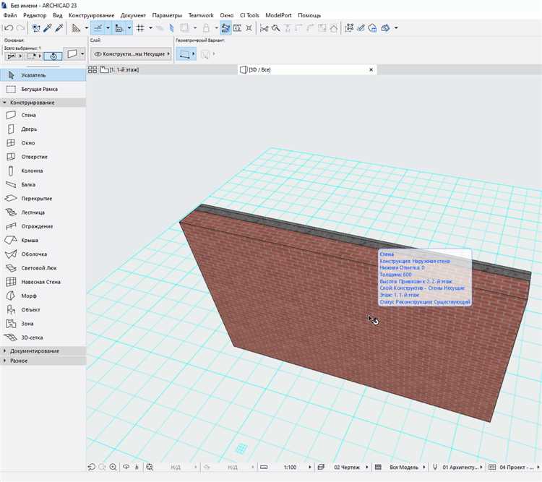Click the zoom in magnifier at bottom
Viewport: 542px width, 482px height.
click(x=113, y=468)
